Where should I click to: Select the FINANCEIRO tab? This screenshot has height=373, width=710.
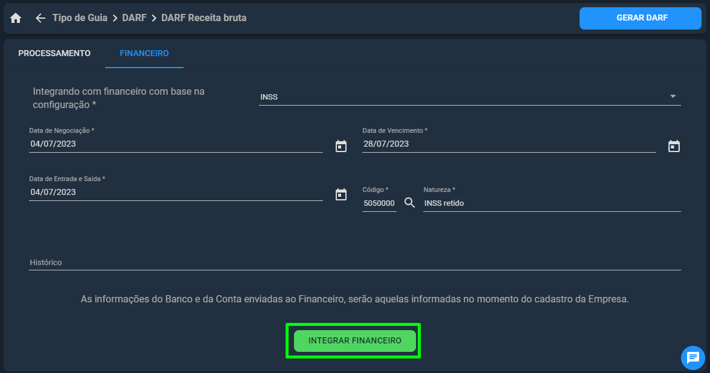[144, 53]
